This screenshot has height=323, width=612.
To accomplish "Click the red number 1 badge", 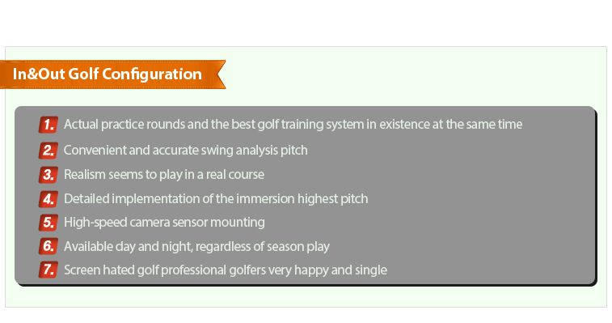I will (x=49, y=125).
